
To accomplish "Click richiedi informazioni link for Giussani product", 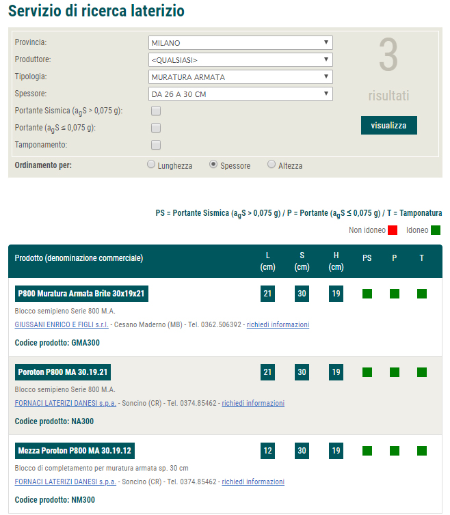I will coord(278,324).
